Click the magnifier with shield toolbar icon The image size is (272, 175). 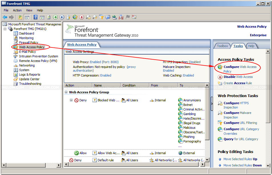pyautogui.click(x=95, y=17)
